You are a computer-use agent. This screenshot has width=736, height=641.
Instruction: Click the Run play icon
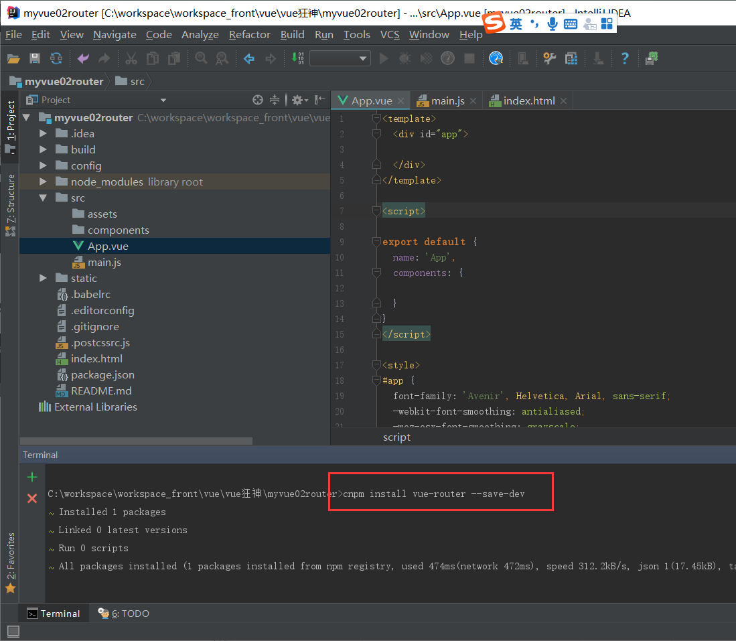pyautogui.click(x=384, y=59)
